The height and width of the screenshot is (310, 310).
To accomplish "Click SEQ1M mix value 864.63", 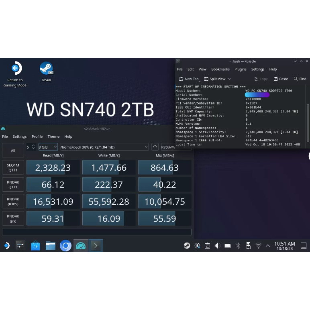I will [x=165, y=167].
